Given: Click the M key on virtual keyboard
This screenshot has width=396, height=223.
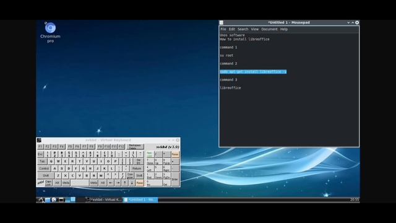Looking at the screenshot, I should coord(101,175).
